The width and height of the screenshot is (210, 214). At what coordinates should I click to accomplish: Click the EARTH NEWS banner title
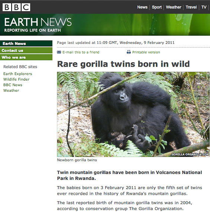[x=38, y=22]
